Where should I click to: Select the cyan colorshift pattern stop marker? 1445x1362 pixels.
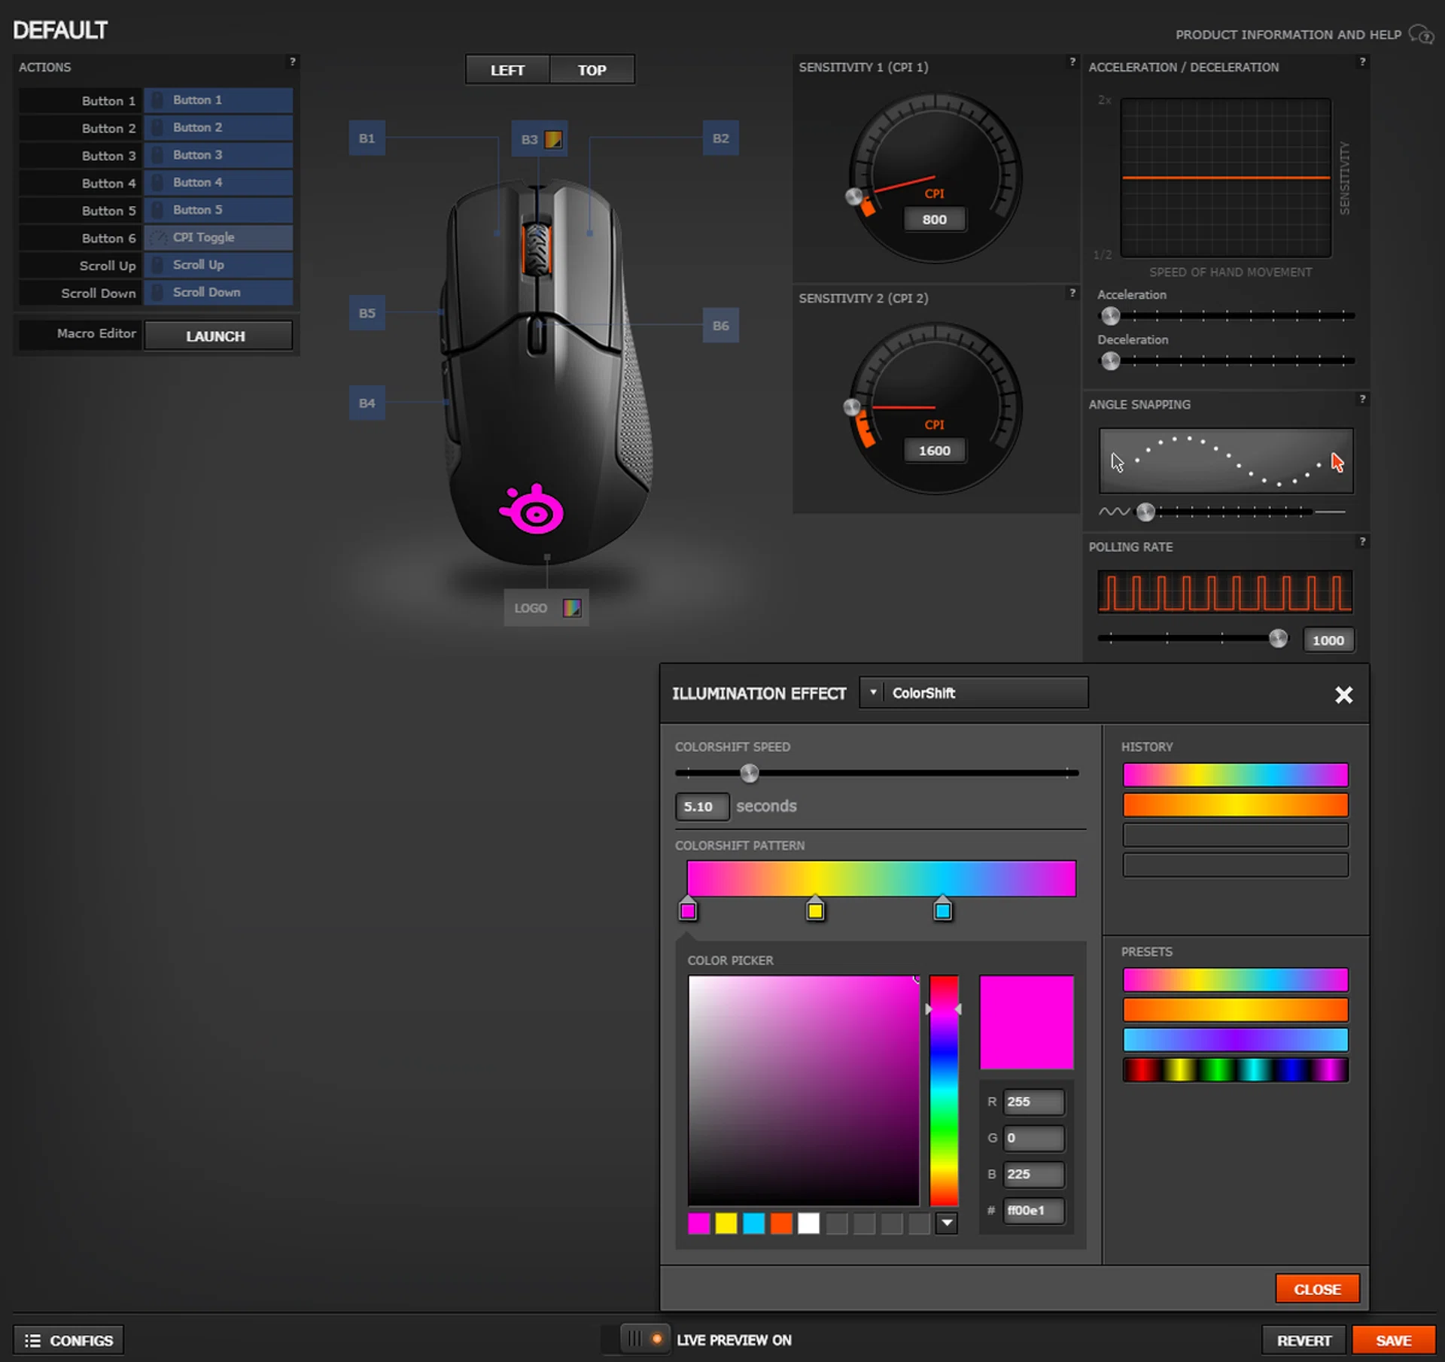tap(942, 911)
